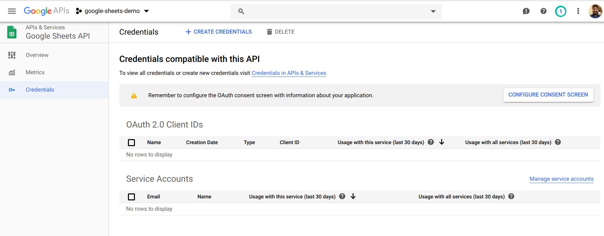604x236 pixels.
Task: Open the hamburger navigation menu
Action: pyautogui.click(x=12, y=11)
